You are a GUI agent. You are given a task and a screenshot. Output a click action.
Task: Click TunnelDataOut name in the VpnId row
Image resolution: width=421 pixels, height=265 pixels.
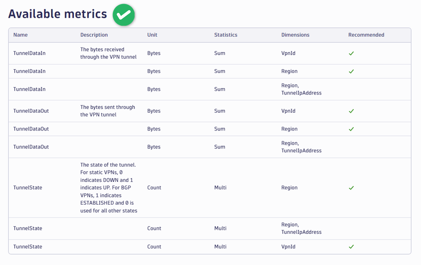[31, 111]
